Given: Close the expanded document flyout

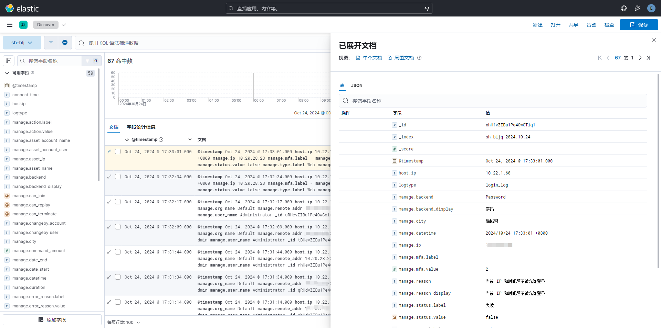Looking at the screenshot, I should click(654, 40).
